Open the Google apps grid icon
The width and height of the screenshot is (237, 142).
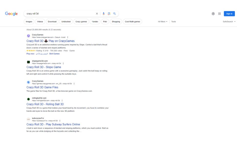tap(219, 14)
